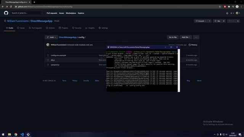Screen dimensions: 244x137
Task: Click file icon beside config.env.example
Action: pos(48,56)
